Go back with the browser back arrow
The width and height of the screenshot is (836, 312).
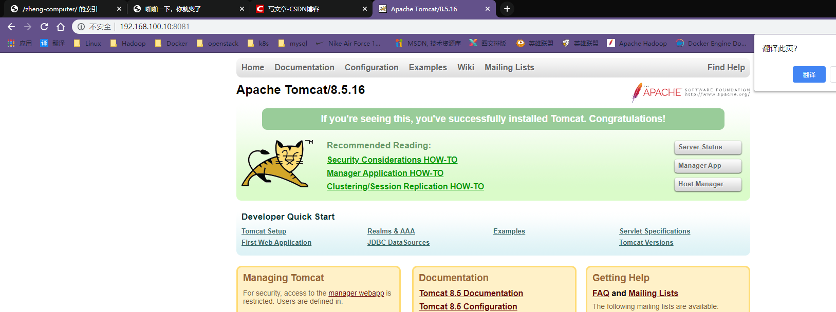(11, 27)
